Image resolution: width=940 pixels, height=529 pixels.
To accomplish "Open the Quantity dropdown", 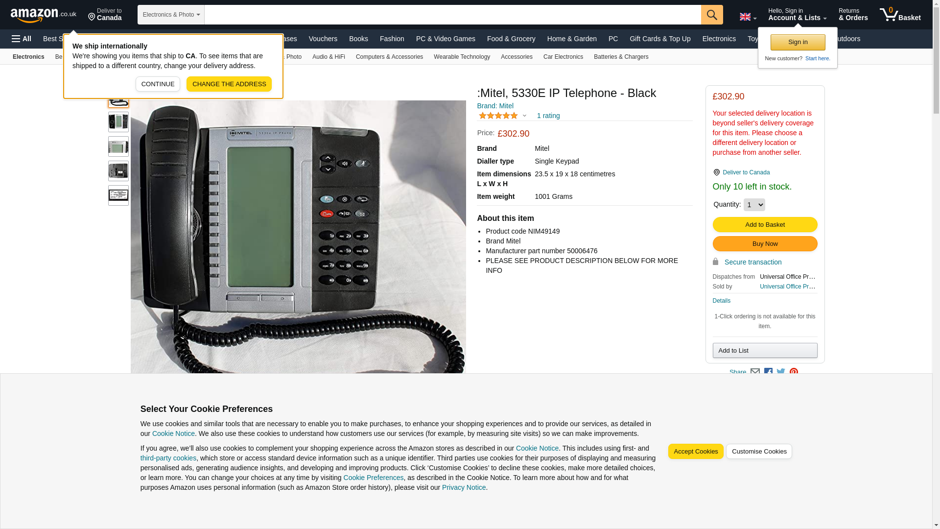I will coord(754,205).
